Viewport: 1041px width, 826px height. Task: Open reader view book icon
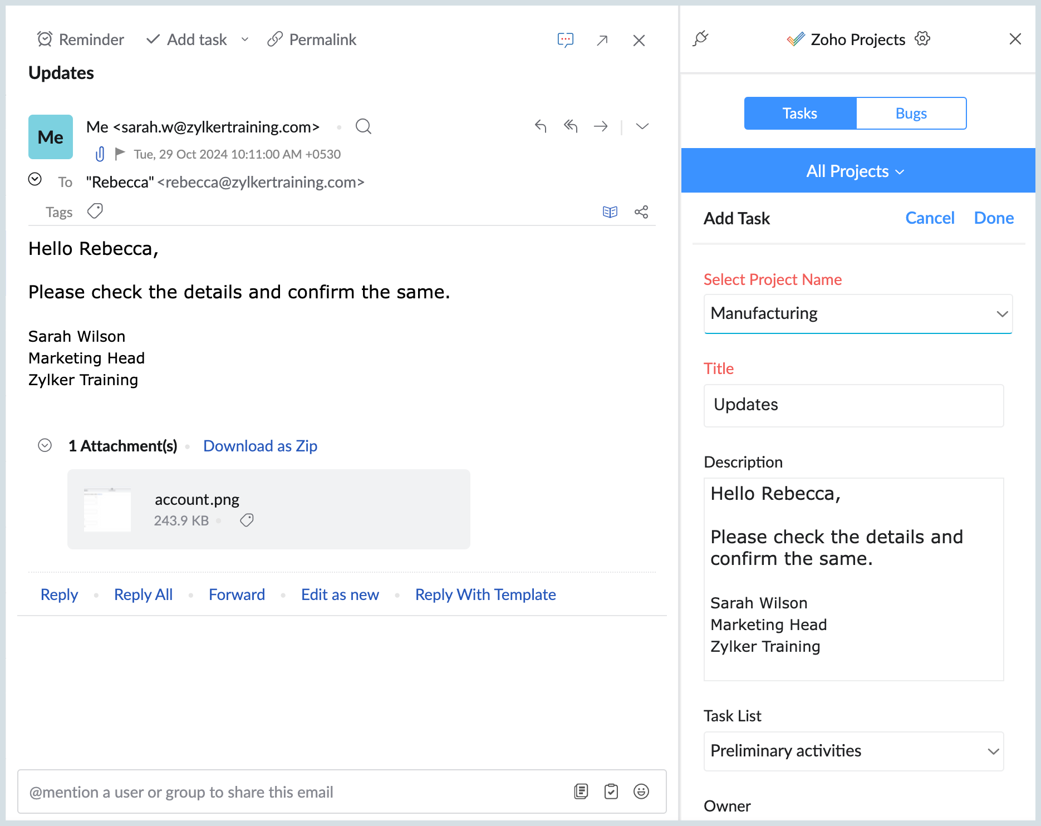coord(610,212)
